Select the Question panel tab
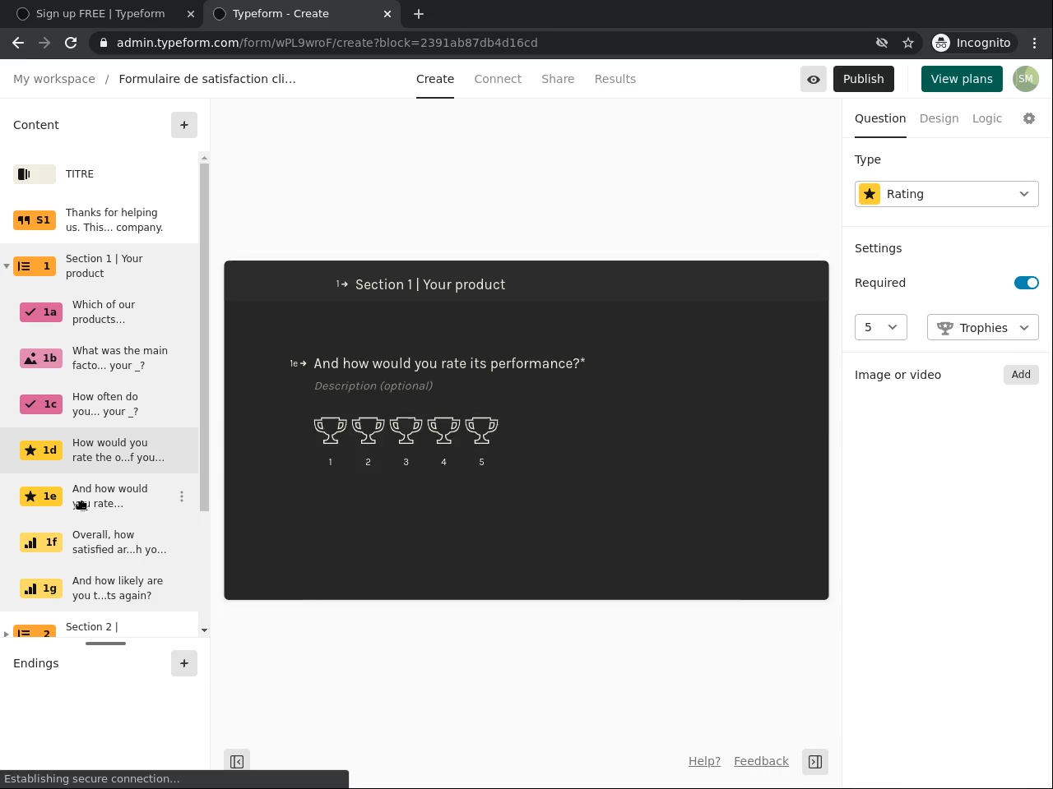The height and width of the screenshot is (789, 1053). click(880, 118)
